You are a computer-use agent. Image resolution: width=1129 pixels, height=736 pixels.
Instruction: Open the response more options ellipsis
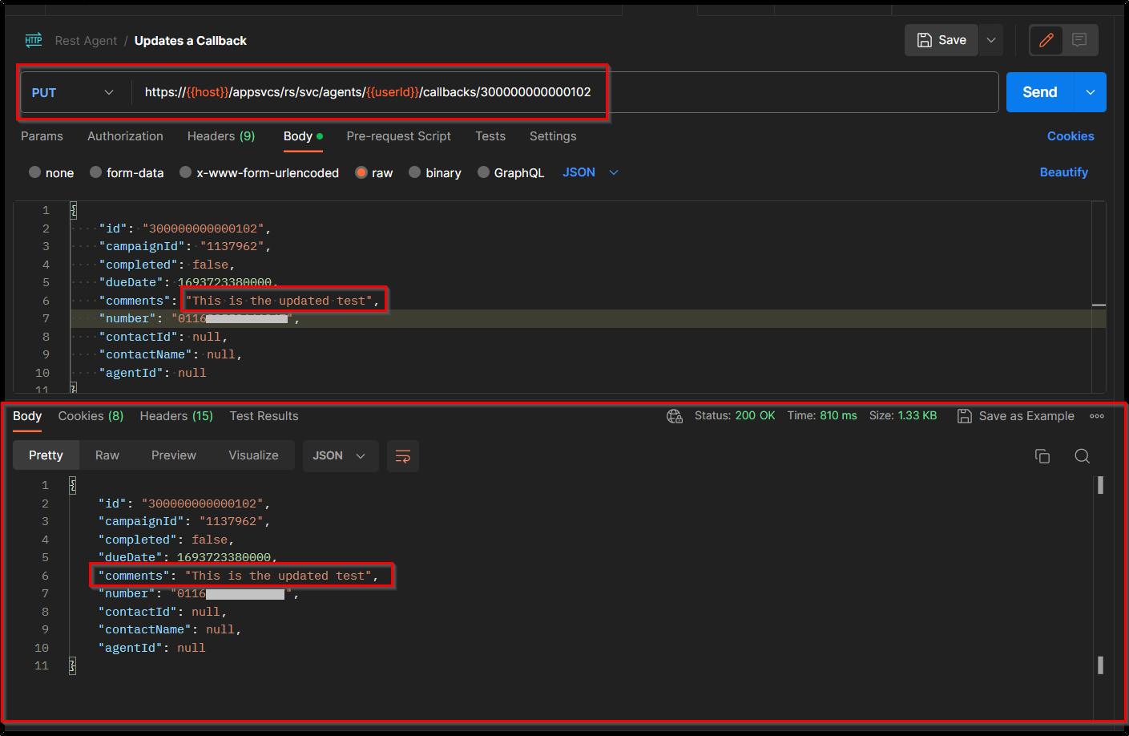pos(1097,416)
